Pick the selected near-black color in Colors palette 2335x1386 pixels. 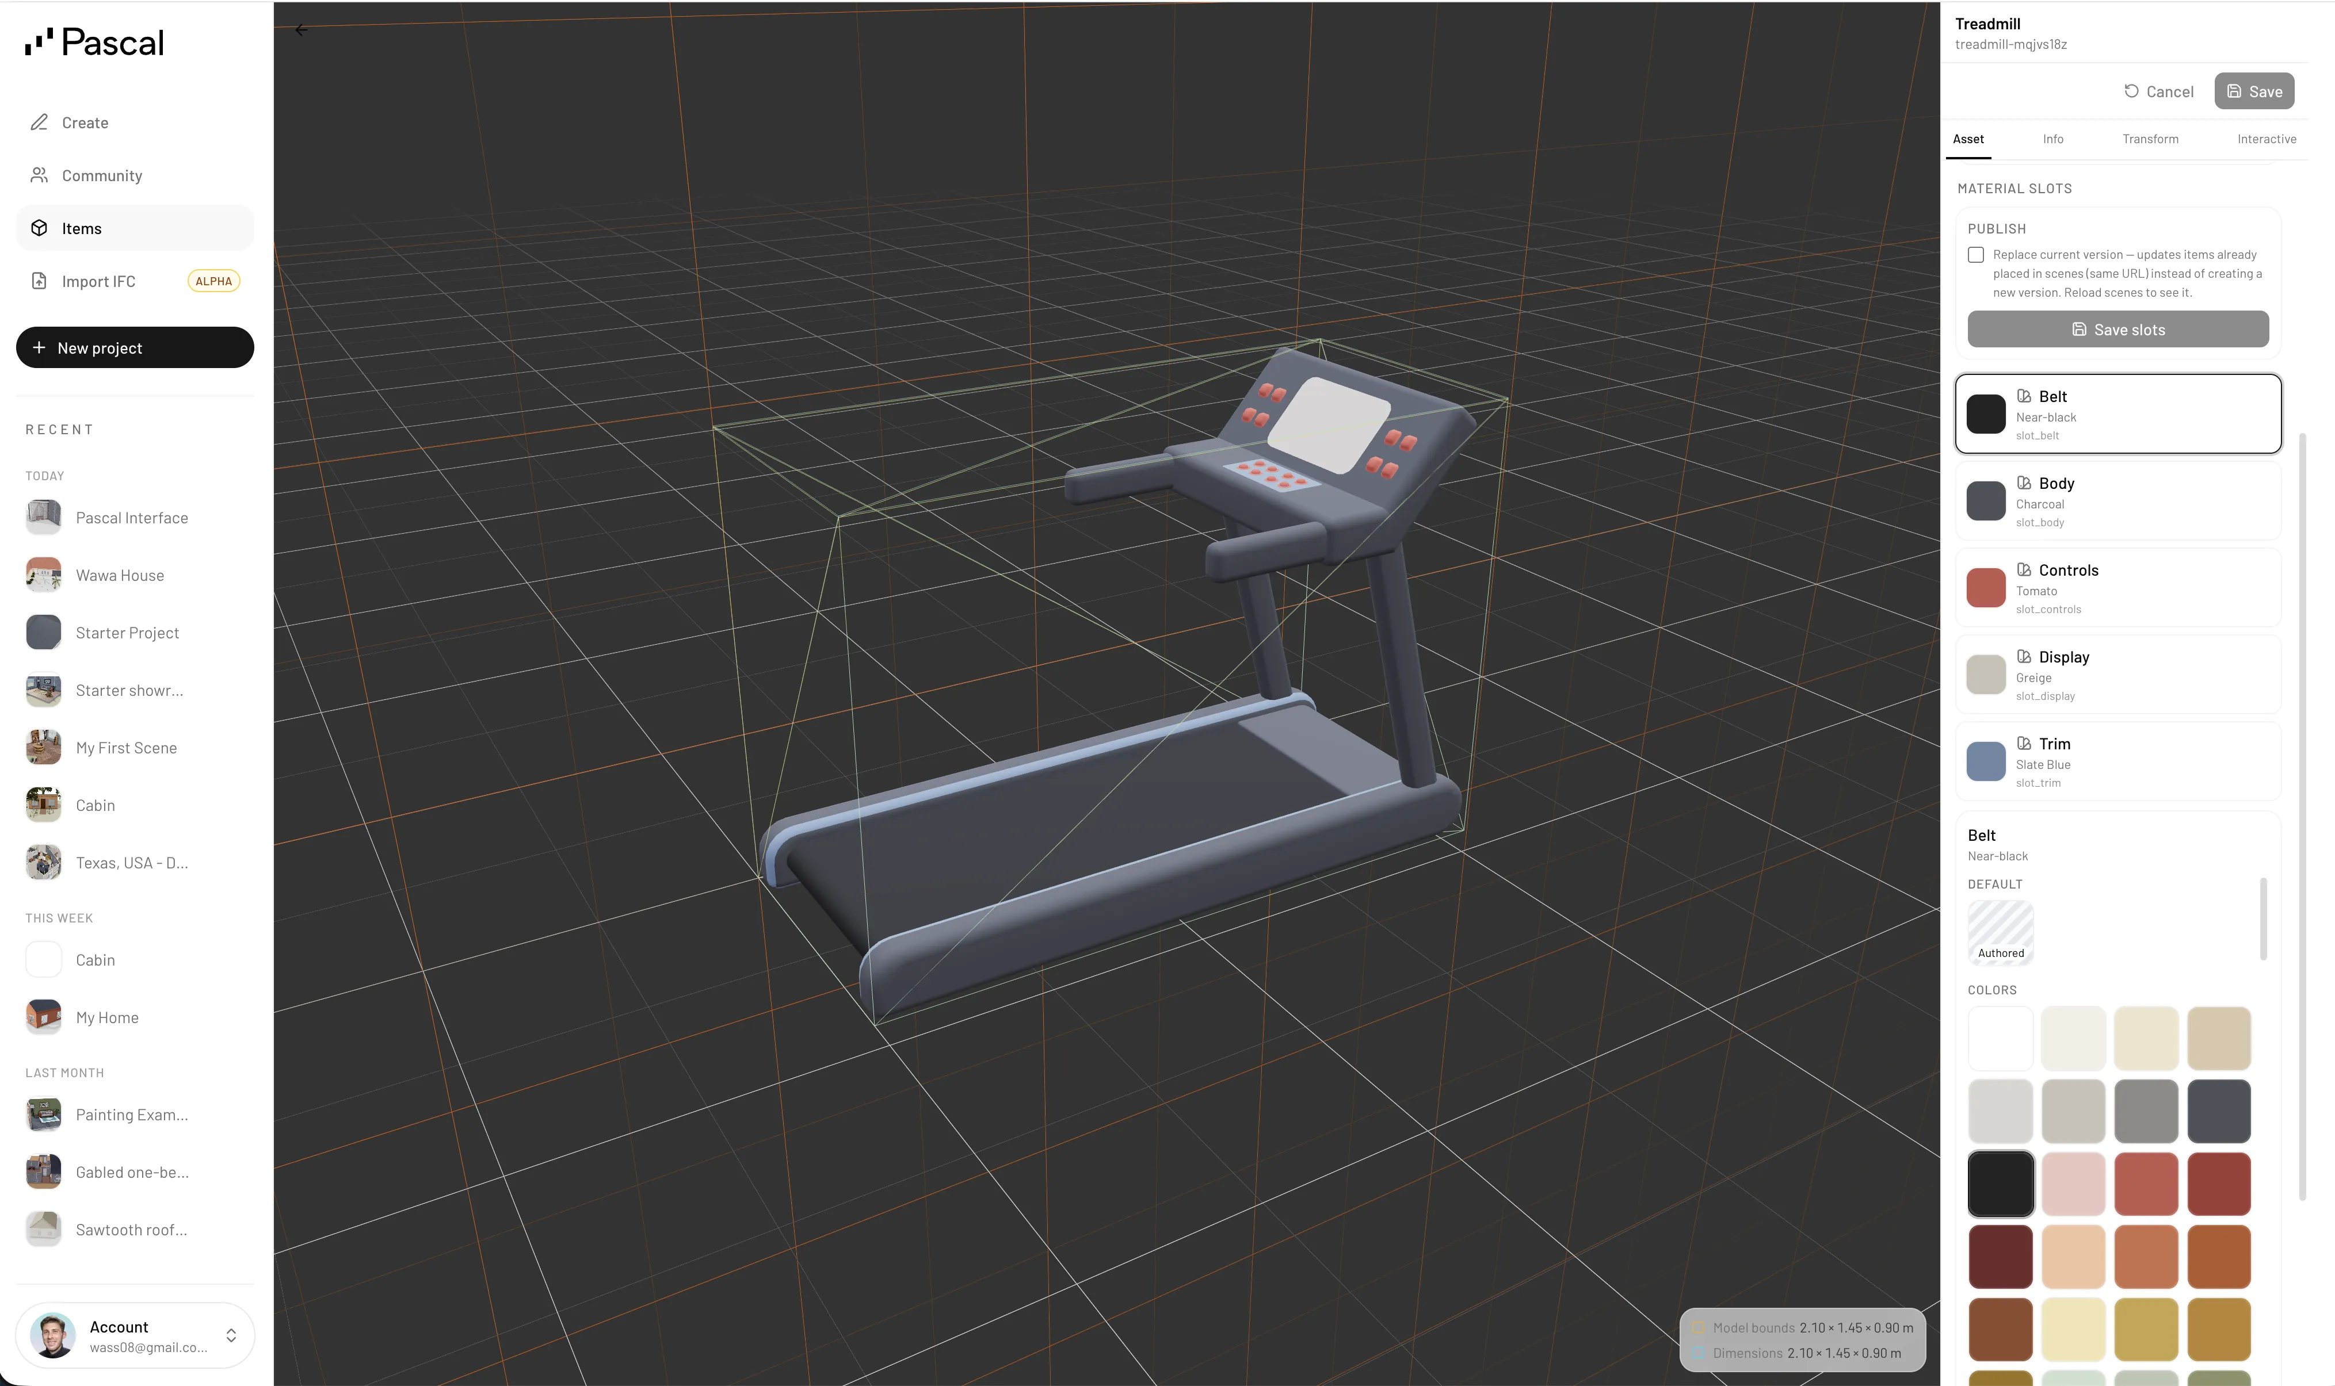2001,1184
